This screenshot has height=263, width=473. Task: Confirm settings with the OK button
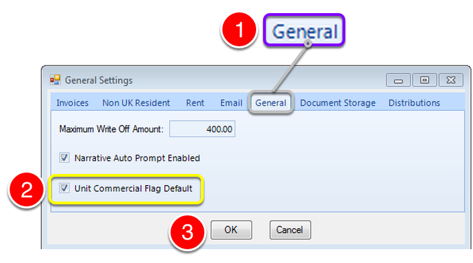[x=231, y=230]
